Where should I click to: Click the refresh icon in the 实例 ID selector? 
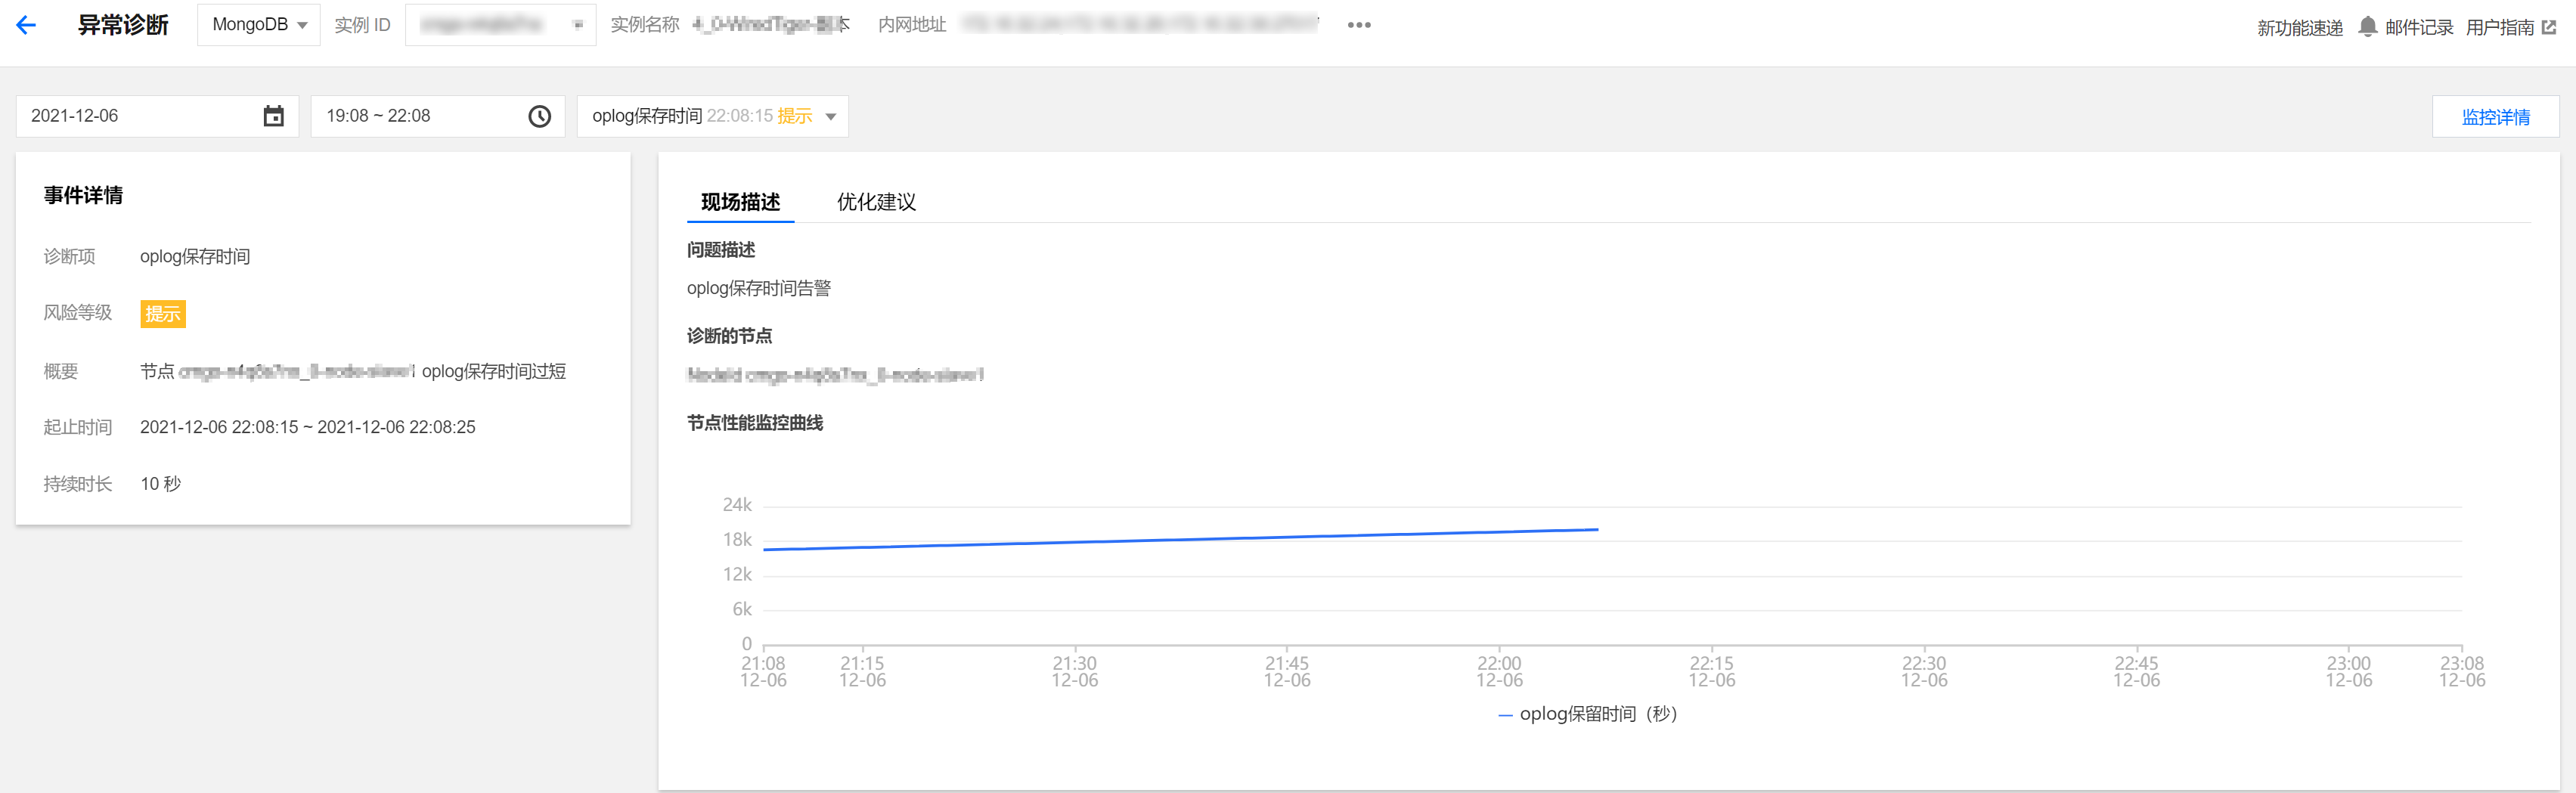[578, 24]
